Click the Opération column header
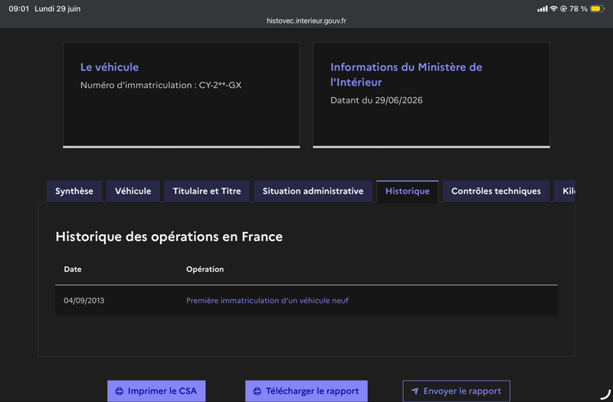This screenshot has height=402, width=613. [x=205, y=270]
